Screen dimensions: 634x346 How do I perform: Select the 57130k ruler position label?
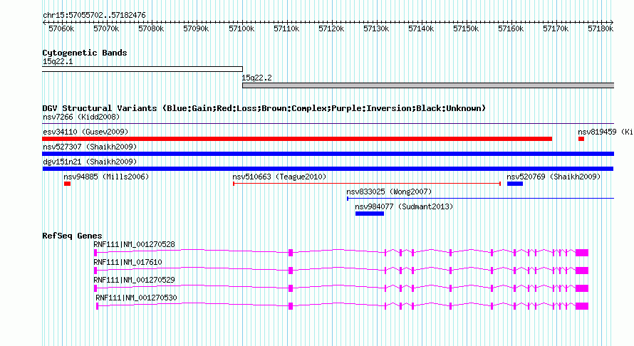pos(376,28)
